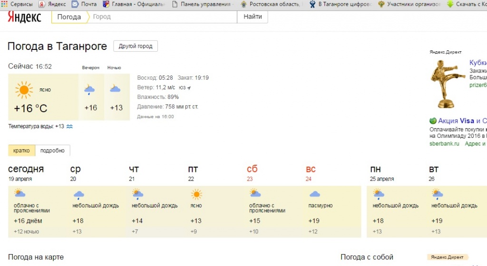This screenshot has width=487, height=266.
Task: Click the water temperature waves icon
Action: tap(69, 126)
